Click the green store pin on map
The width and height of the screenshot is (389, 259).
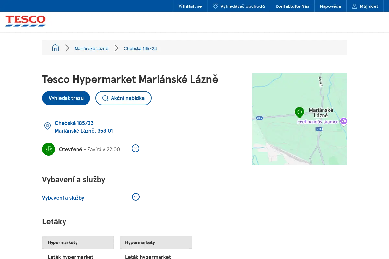pyautogui.click(x=300, y=112)
